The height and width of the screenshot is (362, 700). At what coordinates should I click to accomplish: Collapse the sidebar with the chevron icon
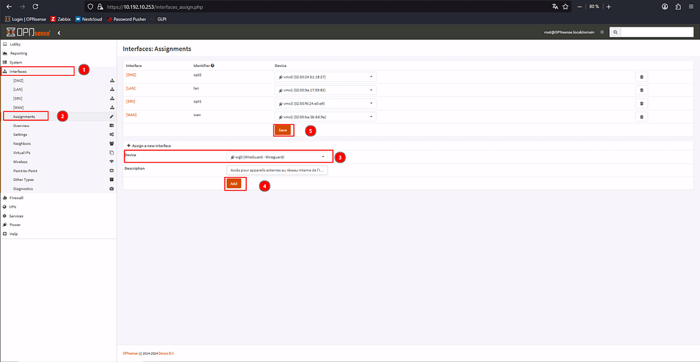[x=59, y=33]
